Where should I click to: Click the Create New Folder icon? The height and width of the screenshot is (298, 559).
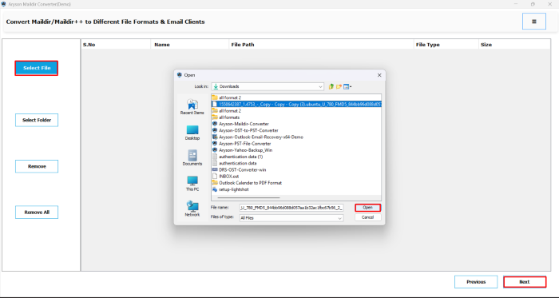pyautogui.click(x=339, y=86)
